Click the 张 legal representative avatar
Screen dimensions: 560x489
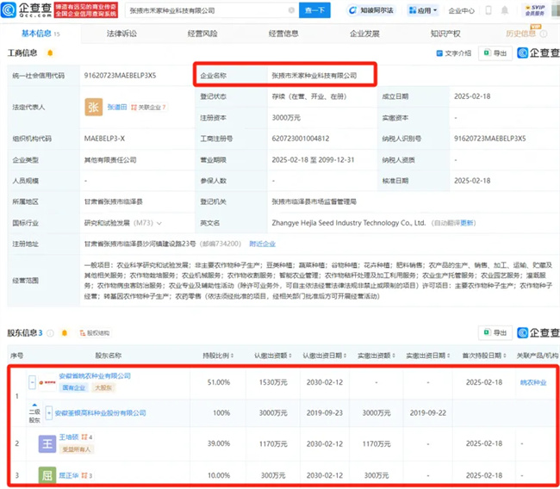93,107
